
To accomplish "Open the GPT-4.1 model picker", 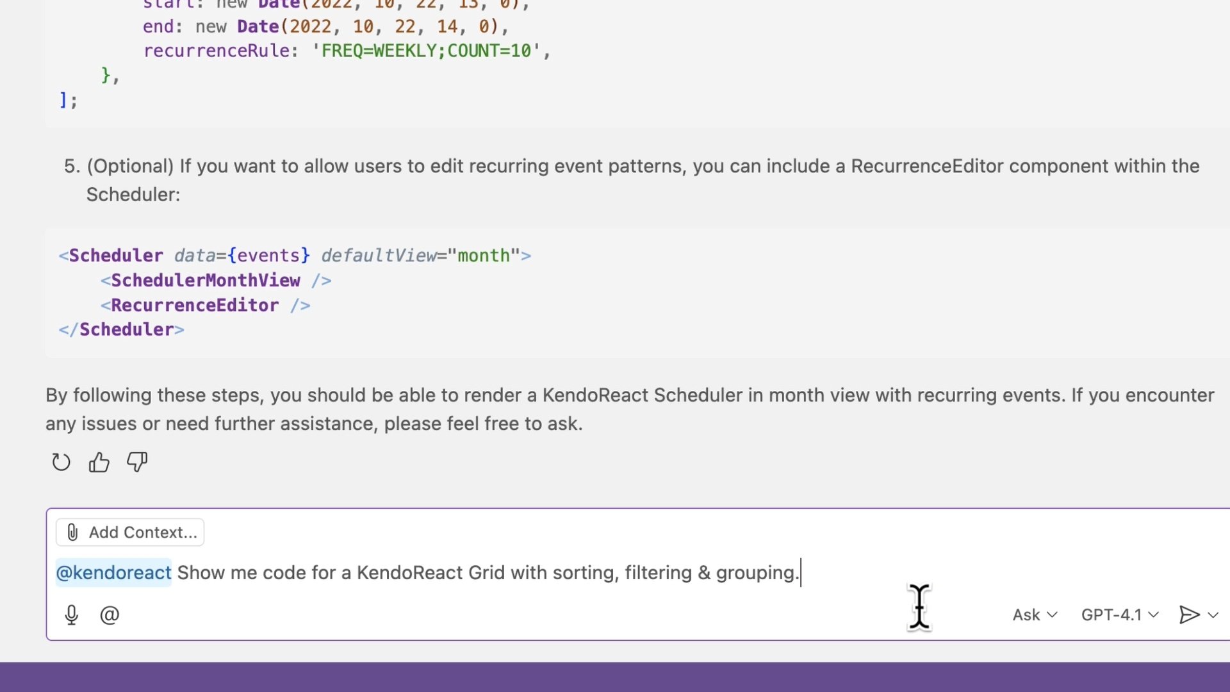I will (1120, 614).
